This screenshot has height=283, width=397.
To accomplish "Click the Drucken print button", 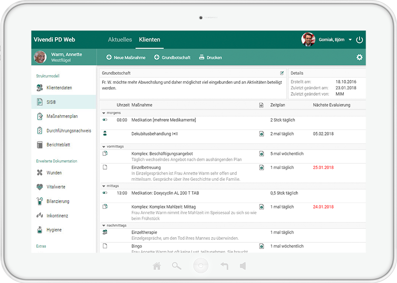I will click(x=210, y=58).
